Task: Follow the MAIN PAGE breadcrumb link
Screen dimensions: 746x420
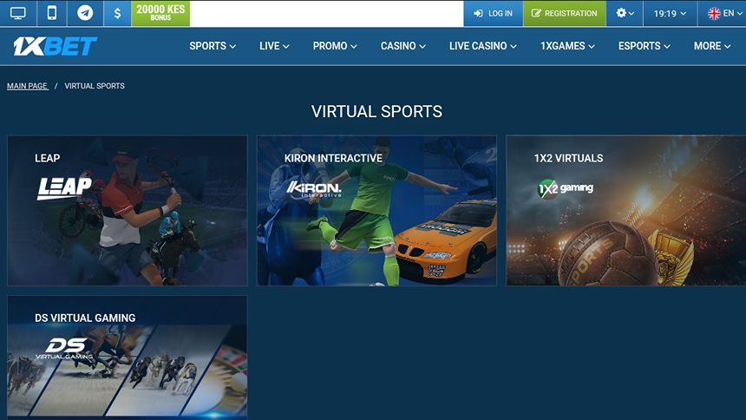Action: pos(28,86)
